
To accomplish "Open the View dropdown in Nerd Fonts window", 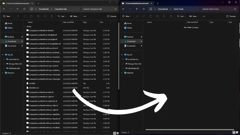I will [193, 16].
